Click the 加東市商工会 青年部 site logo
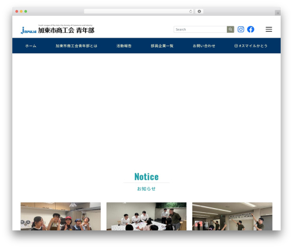 [x=57, y=29]
